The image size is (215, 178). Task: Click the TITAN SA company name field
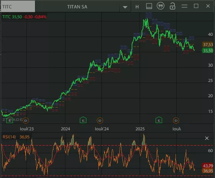pyautogui.click(x=77, y=7)
